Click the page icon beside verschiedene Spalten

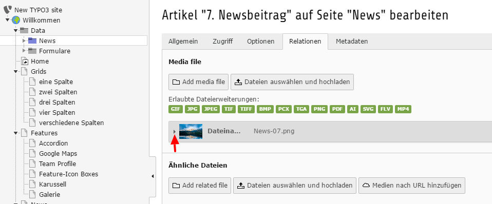click(33, 123)
